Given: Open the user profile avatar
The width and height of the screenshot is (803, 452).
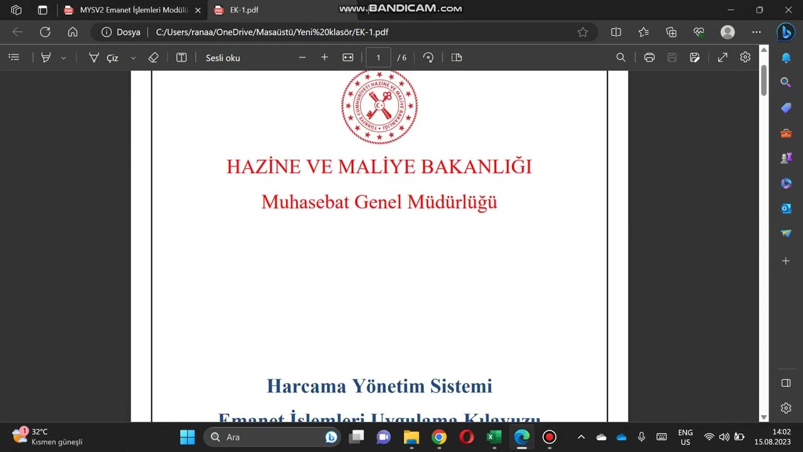Looking at the screenshot, I should pyautogui.click(x=728, y=32).
